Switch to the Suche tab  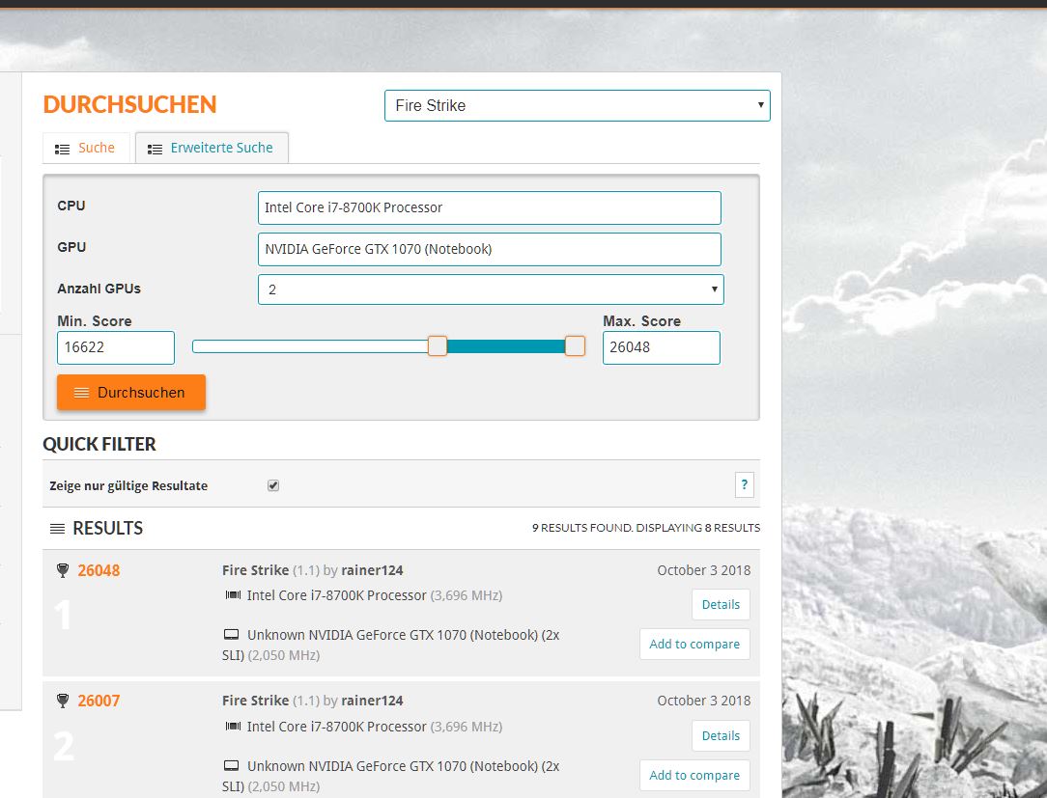pos(85,148)
